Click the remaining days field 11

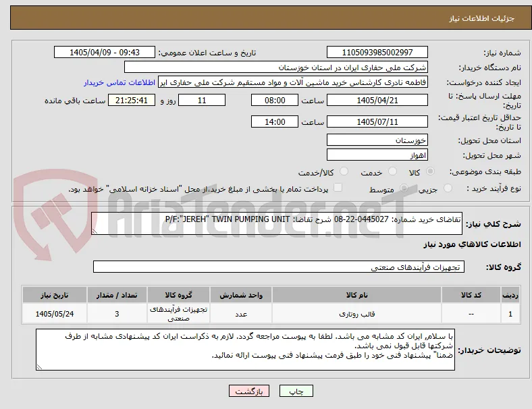[202, 101]
